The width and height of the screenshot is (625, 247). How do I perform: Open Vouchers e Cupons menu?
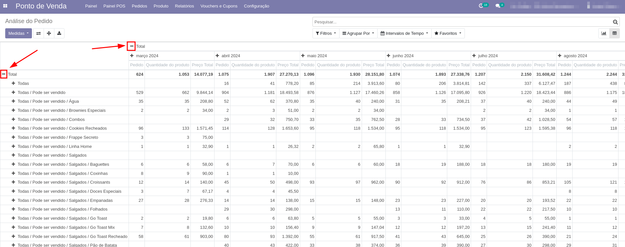[x=219, y=6]
